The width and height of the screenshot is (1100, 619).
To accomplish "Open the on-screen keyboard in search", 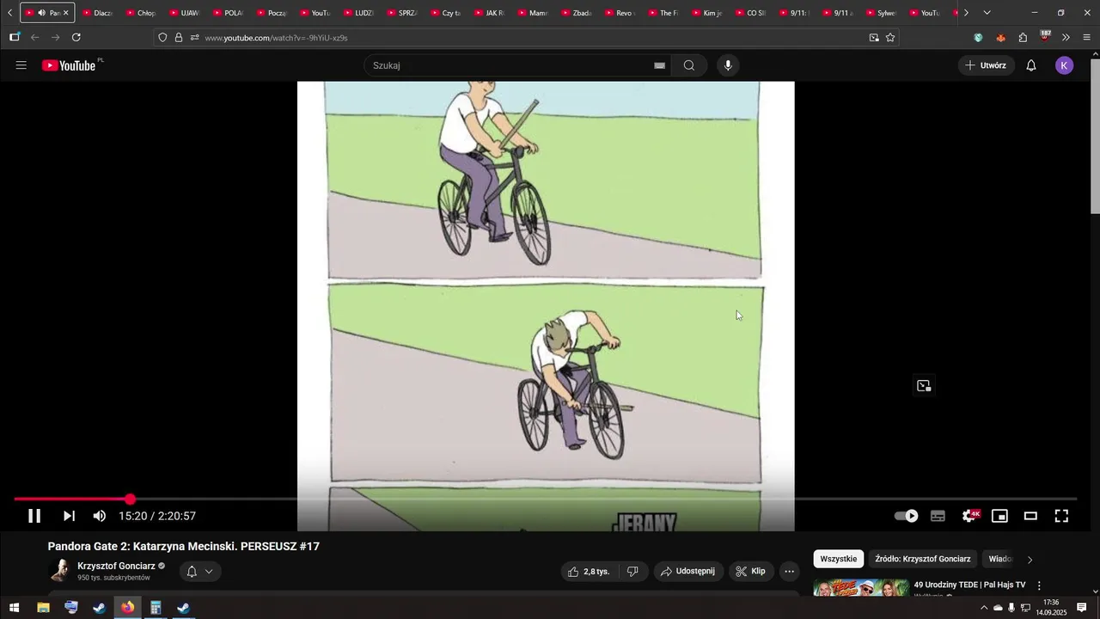I will (660, 65).
